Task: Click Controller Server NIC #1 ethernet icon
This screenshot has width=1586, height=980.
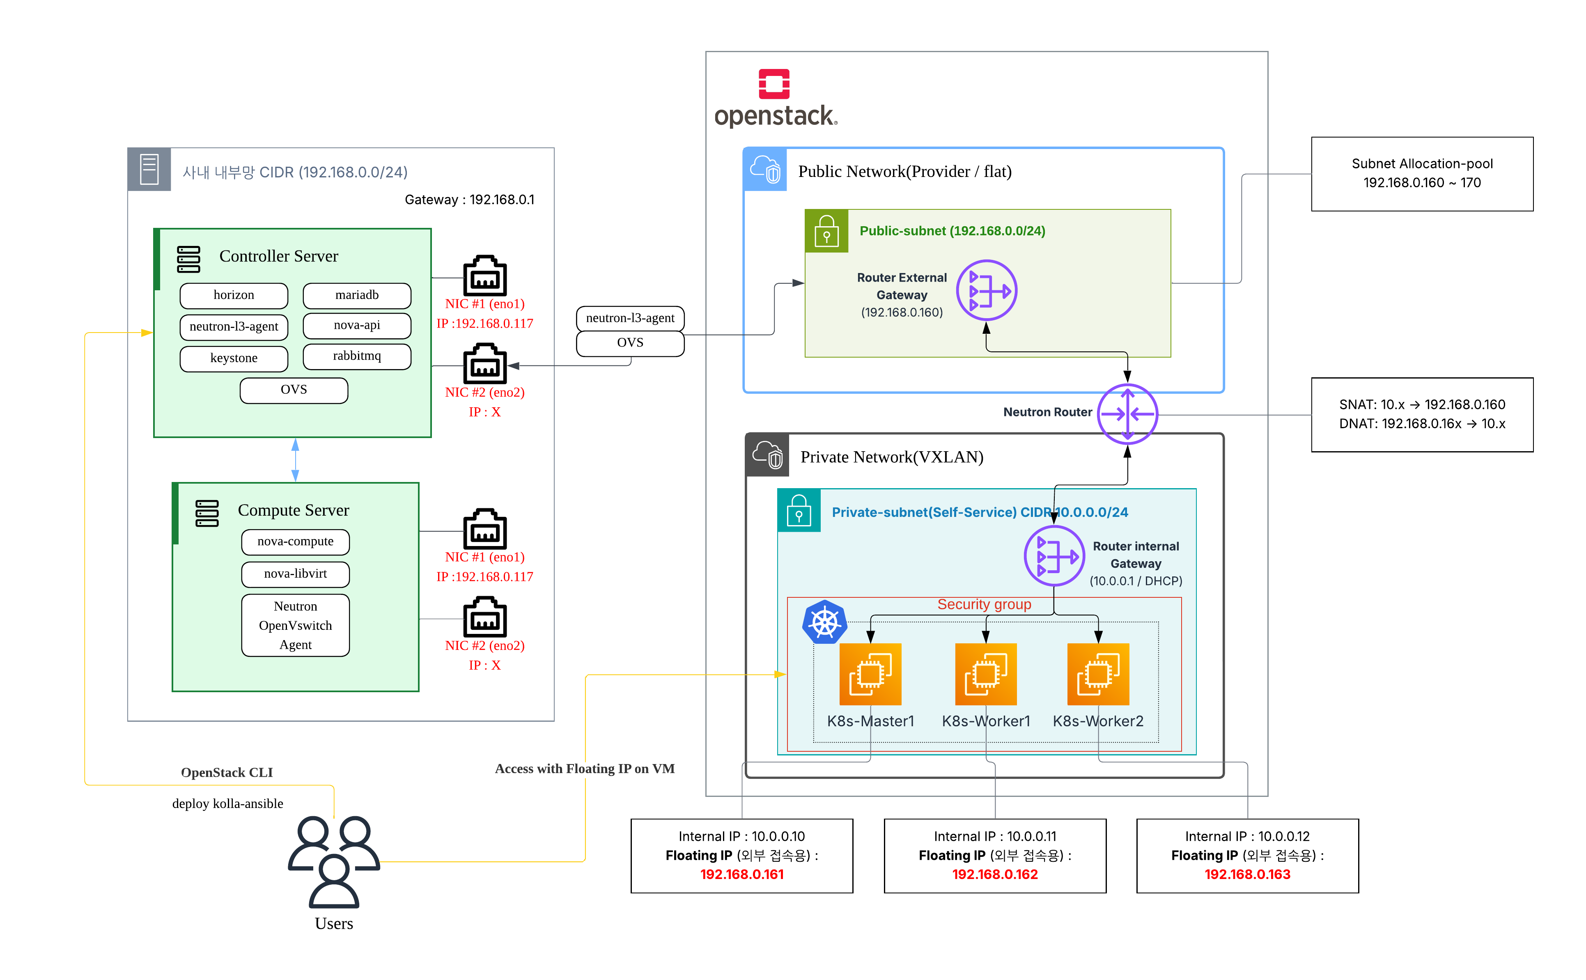Action: point(485,275)
